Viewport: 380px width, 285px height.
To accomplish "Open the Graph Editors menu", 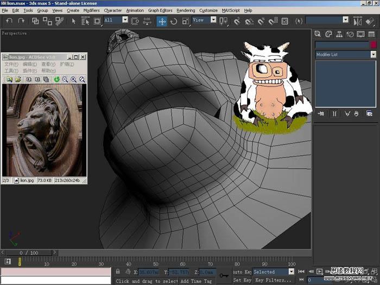I will [160, 10].
